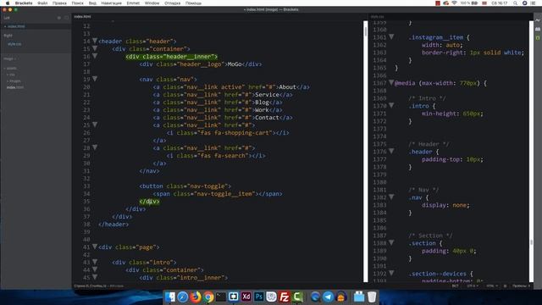
Task: Collapse the page div on line 41
Action: [x=95, y=247]
